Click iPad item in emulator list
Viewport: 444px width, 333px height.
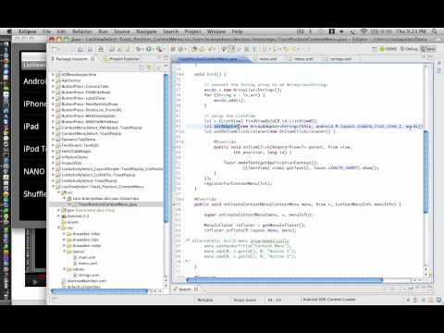click(x=31, y=127)
